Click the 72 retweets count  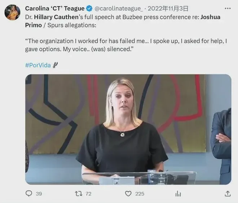(88, 194)
